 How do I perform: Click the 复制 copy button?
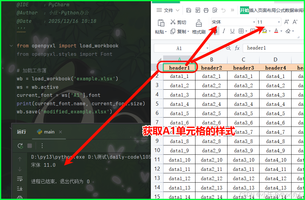click(178, 31)
